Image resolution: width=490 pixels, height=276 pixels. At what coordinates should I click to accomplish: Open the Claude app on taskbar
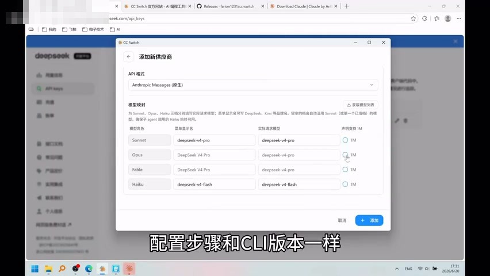tap(129, 269)
